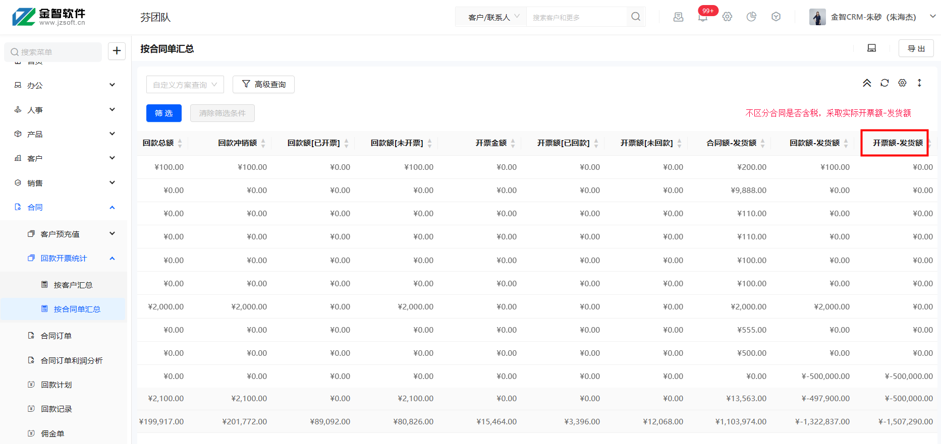This screenshot has height=444, width=941.
Task: Collapse the filter panel with double-chevron icon
Action: 867,83
